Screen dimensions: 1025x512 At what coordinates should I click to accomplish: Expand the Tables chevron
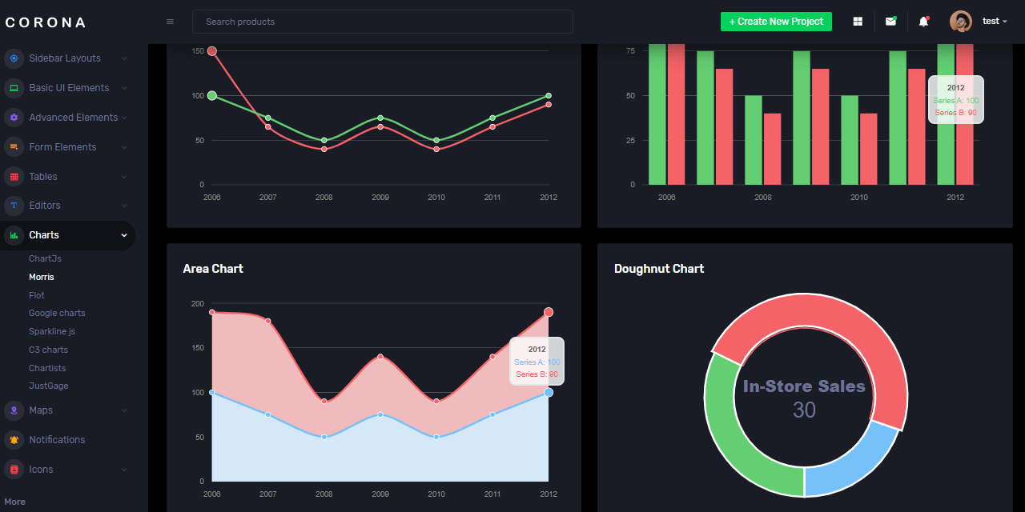click(124, 177)
